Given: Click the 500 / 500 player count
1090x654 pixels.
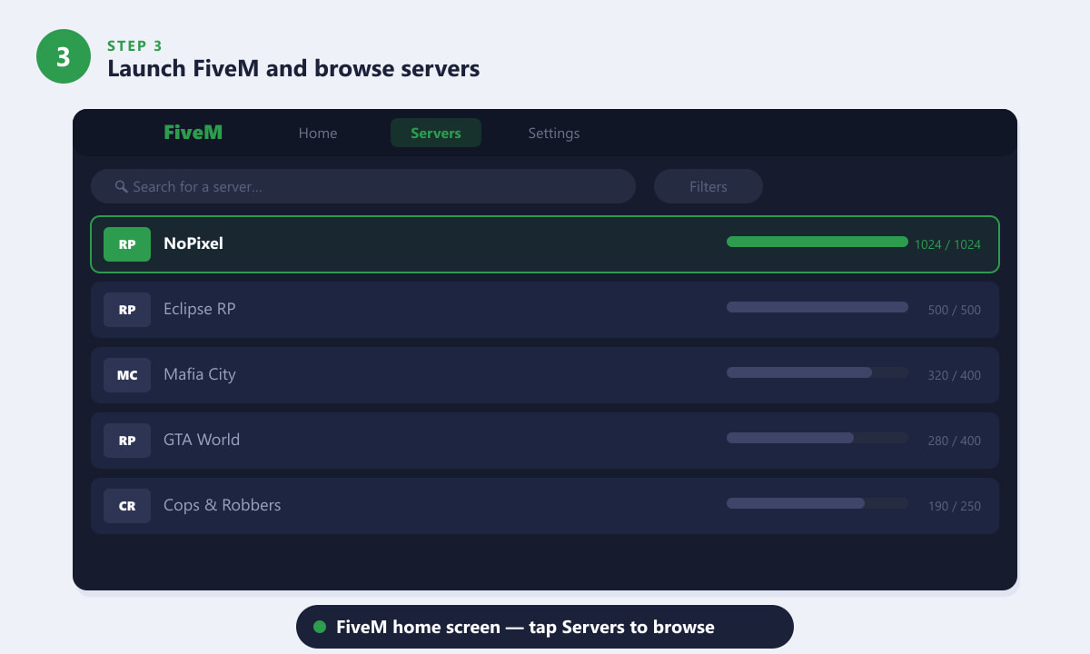Looking at the screenshot, I should (955, 310).
